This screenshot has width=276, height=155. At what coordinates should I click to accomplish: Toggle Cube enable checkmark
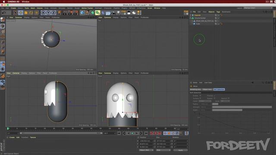(x=219, y=24)
